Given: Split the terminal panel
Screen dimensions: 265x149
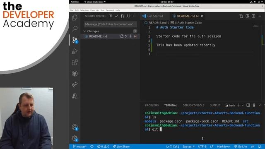Looking at the screenshot, I should (248, 105).
